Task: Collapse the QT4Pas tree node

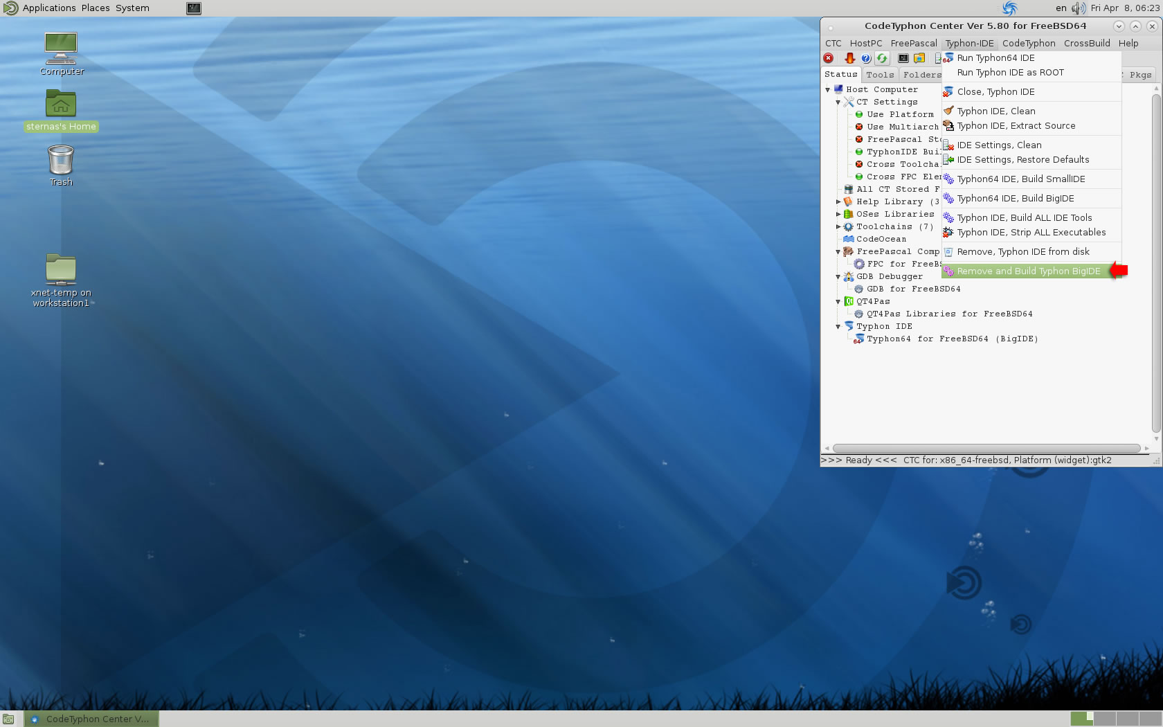Action: click(838, 301)
